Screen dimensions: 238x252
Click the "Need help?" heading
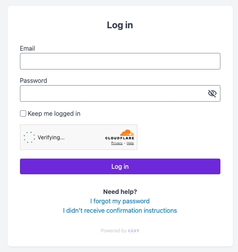click(120, 192)
